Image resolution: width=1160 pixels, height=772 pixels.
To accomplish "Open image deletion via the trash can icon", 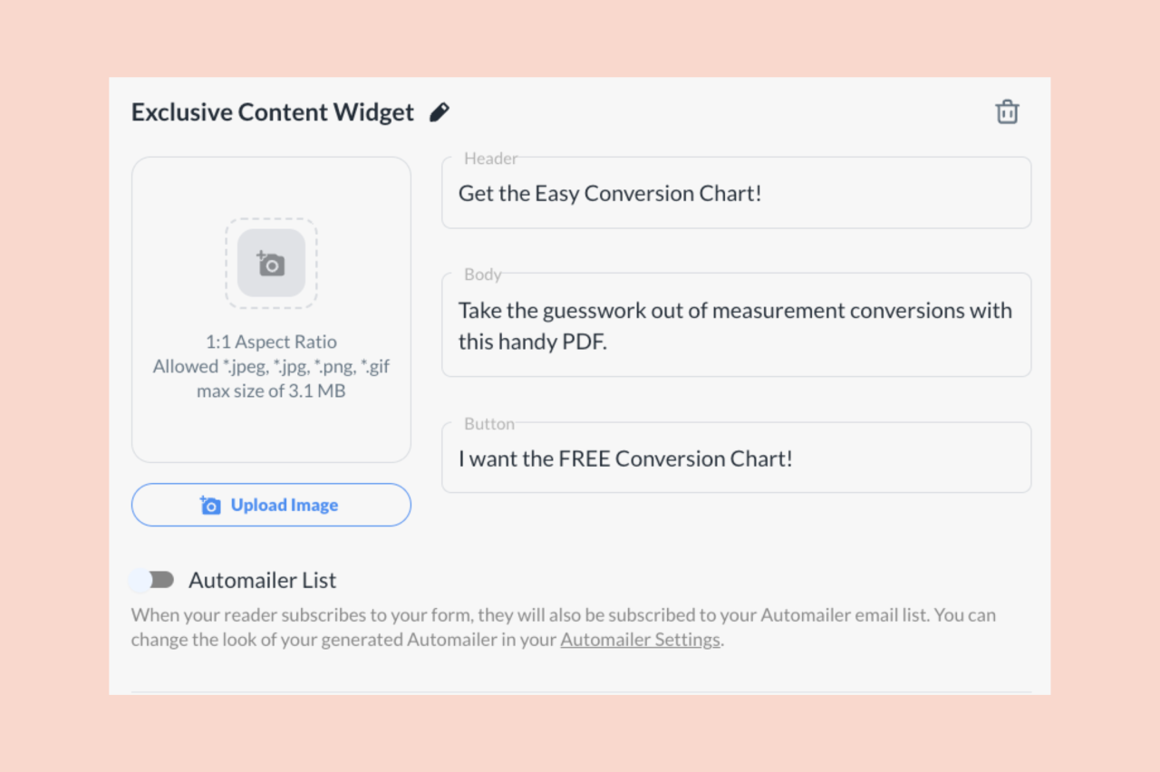I will click(1007, 111).
